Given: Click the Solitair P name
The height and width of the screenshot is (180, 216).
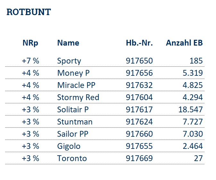Looking at the screenshot, I should [x=73, y=110].
